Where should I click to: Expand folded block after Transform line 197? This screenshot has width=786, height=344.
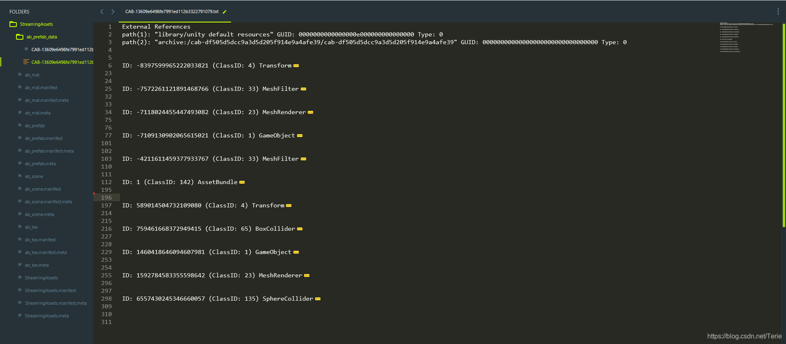point(289,206)
